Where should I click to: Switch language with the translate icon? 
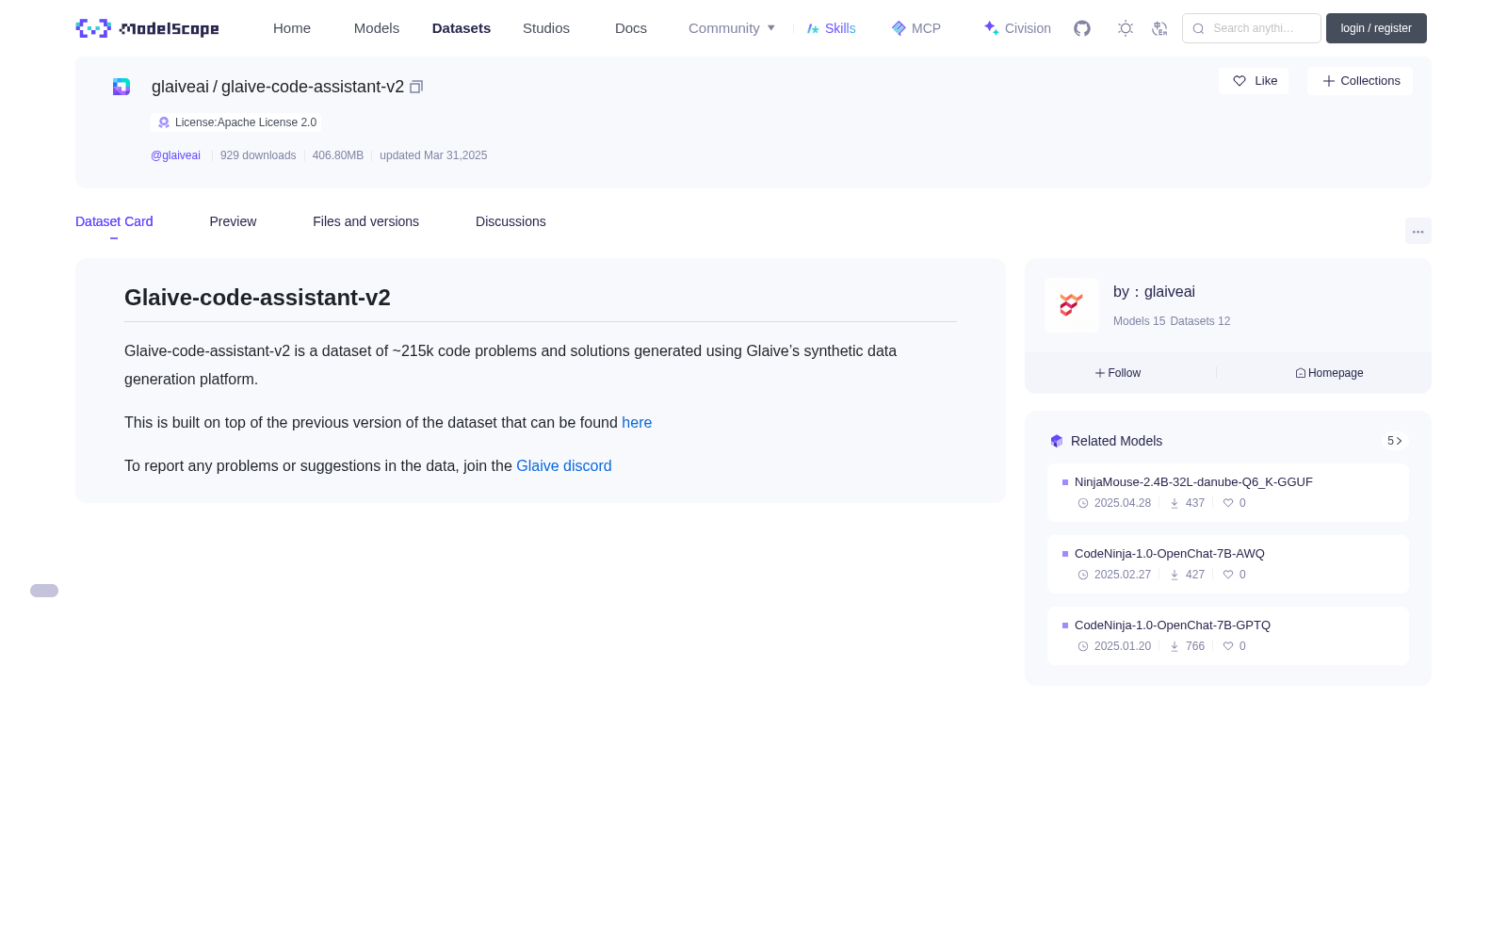(1160, 28)
